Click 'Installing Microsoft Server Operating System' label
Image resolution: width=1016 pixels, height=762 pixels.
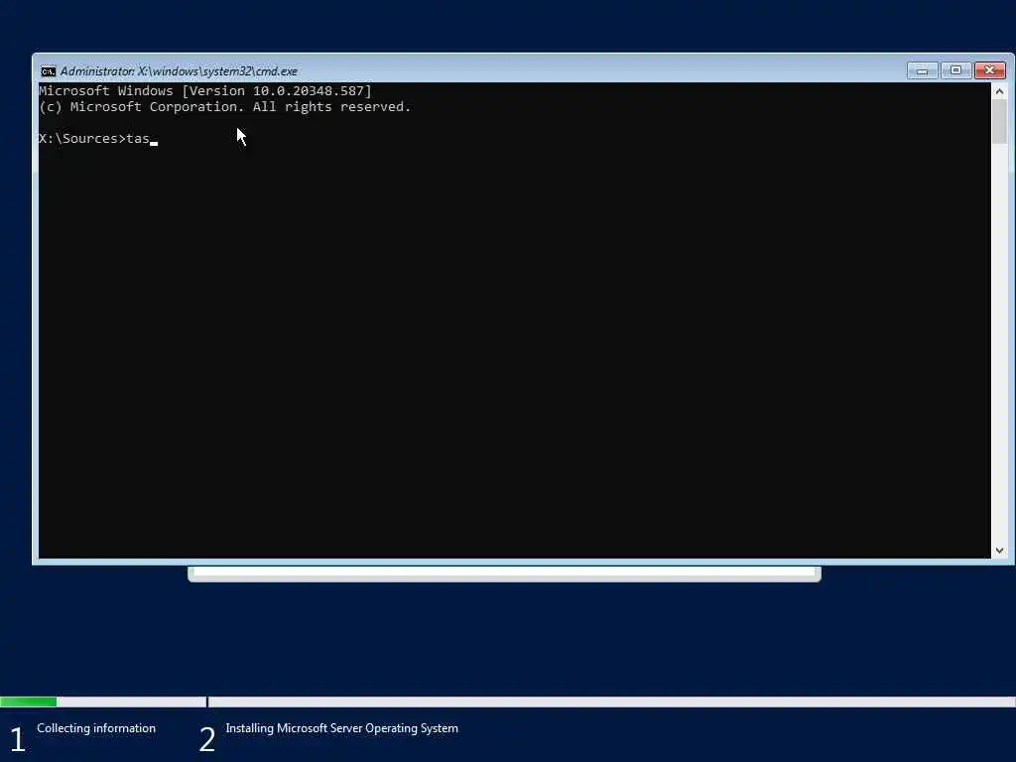point(341,728)
